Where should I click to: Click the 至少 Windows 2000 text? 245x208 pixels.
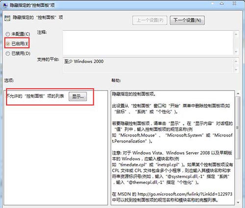tap(84, 61)
